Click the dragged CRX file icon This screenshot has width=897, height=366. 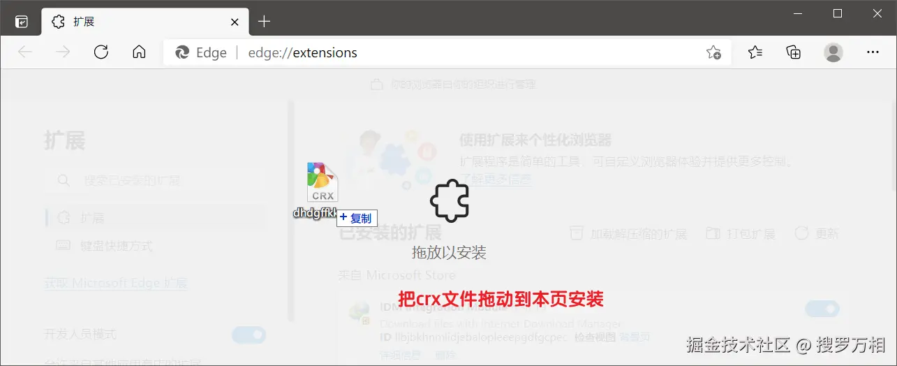tap(322, 182)
